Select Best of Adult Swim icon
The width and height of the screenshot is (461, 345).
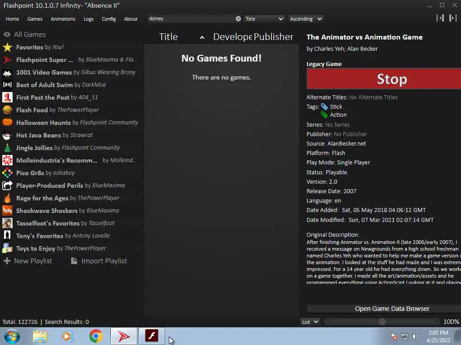pos(7,85)
